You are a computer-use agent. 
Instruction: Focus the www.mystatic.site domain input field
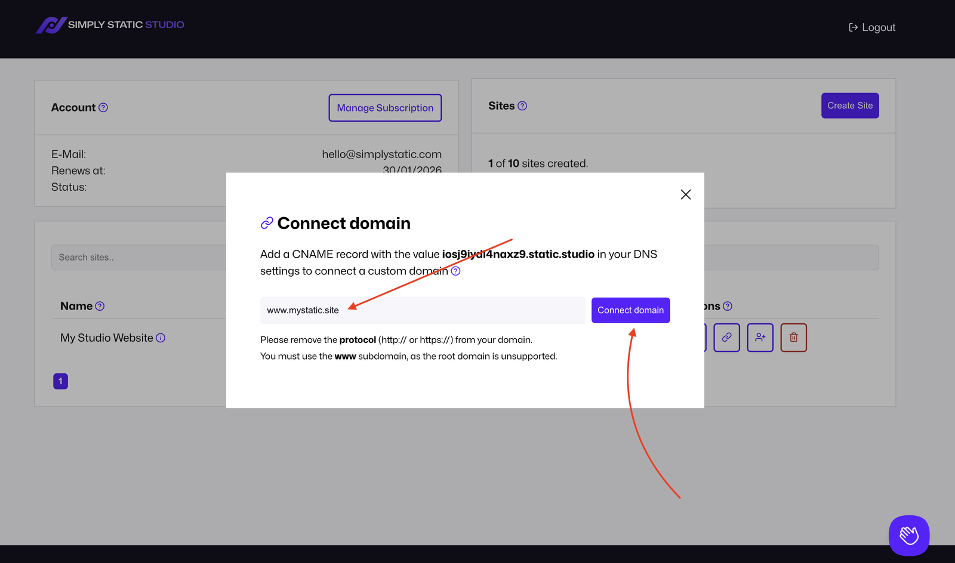(423, 310)
